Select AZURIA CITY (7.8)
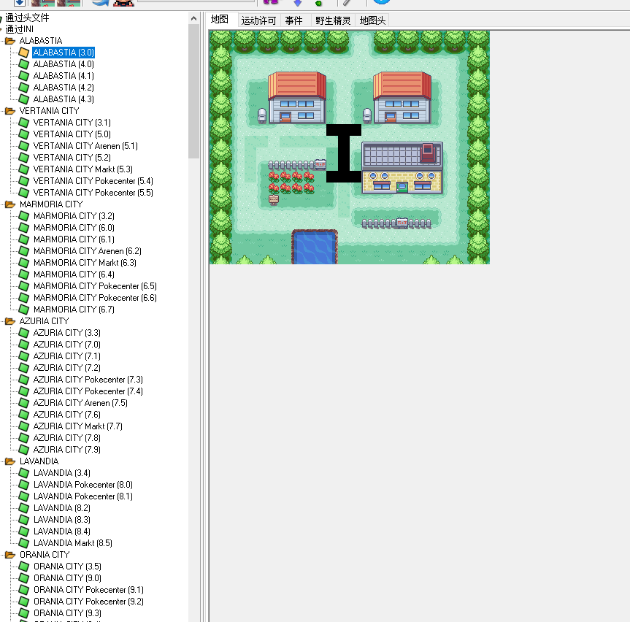 [x=66, y=437]
